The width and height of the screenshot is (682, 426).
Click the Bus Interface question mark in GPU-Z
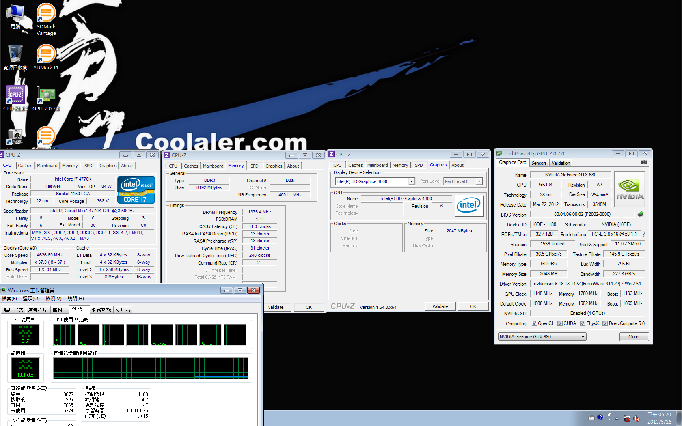pos(644,234)
